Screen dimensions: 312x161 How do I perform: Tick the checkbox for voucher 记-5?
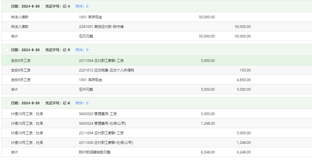click(x=7, y=50)
